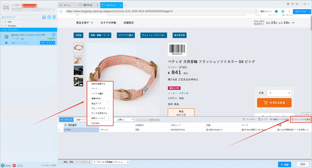Viewport: 312px width, 168px height.
Task: Stop the running おもちゃ scraping task
Action: pos(54,34)
